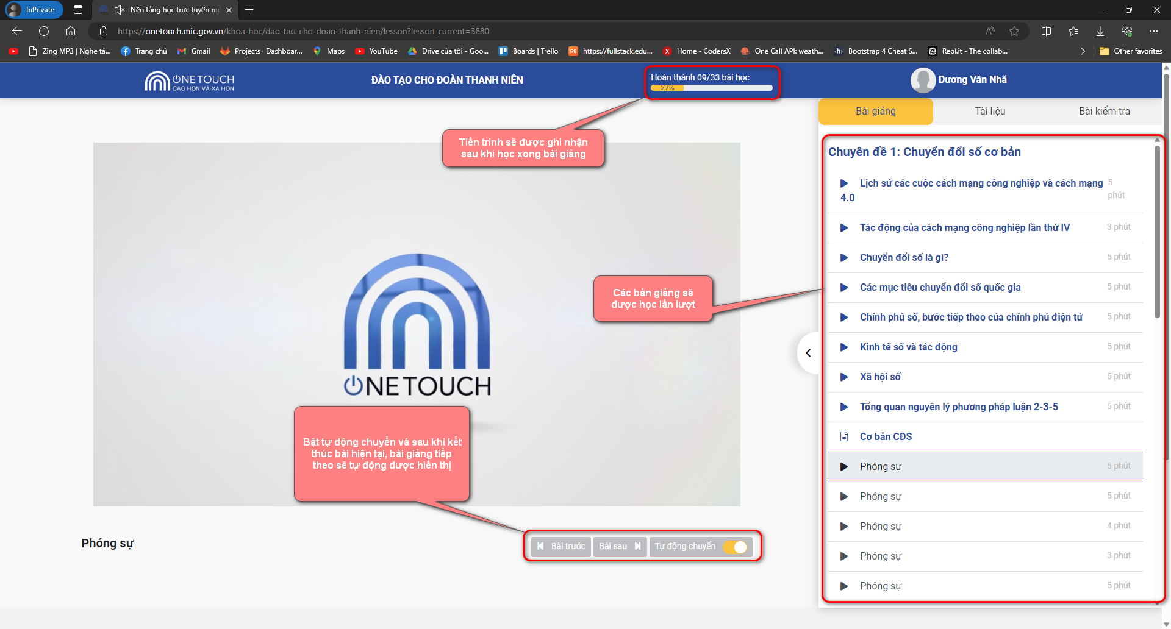Open the 'Cơ bản CĐS' document icon
The height and width of the screenshot is (629, 1171).
pos(844,437)
